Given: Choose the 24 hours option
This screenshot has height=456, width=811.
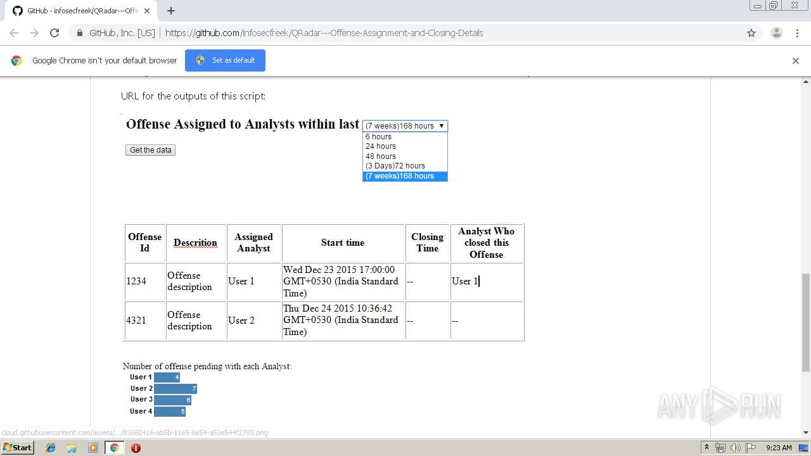Looking at the screenshot, I should 405,146.
